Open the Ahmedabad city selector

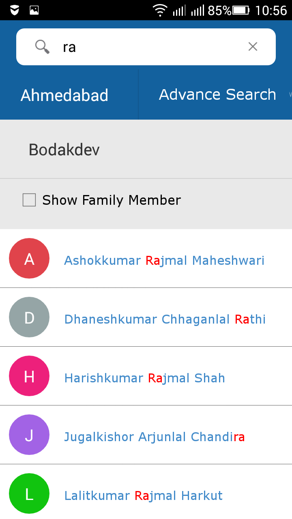coord(64,95)
